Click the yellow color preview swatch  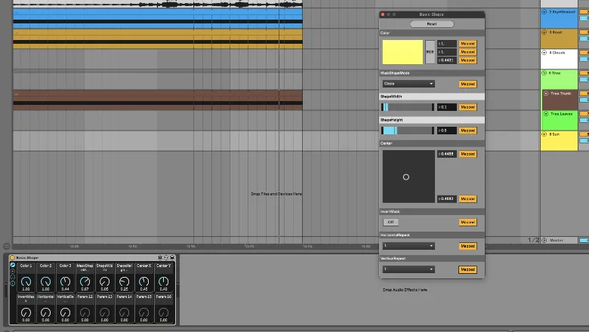click(x=402, y=52)
